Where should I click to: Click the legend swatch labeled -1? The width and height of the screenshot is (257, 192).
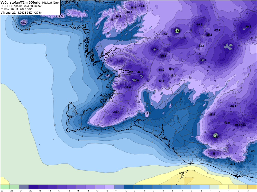coord(214,187)
